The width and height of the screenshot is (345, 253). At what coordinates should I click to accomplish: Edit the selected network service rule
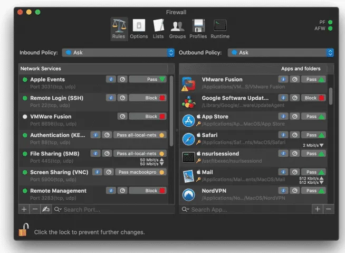(46, 209)
